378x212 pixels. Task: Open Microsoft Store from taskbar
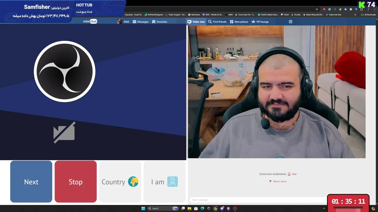(196, 208)
